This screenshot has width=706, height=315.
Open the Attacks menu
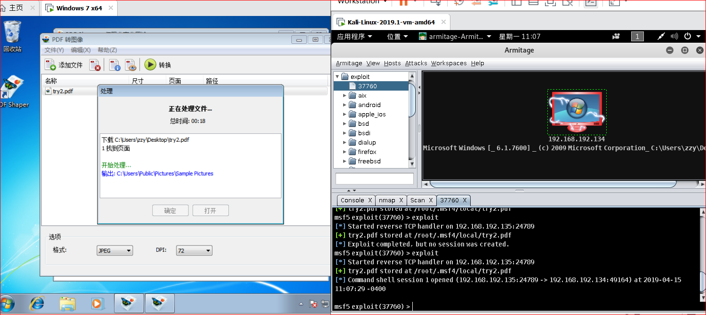tap(416, 63)
